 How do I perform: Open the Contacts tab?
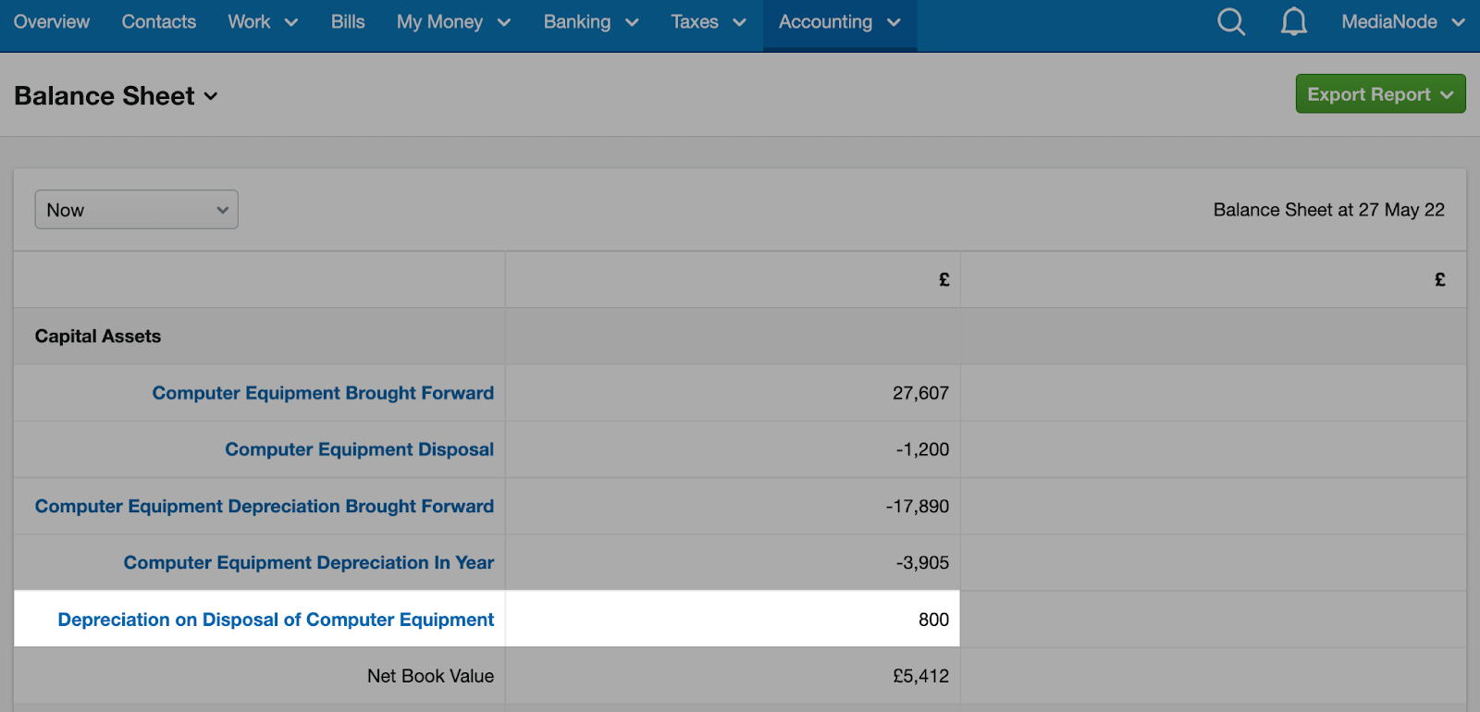pos(159,21)
